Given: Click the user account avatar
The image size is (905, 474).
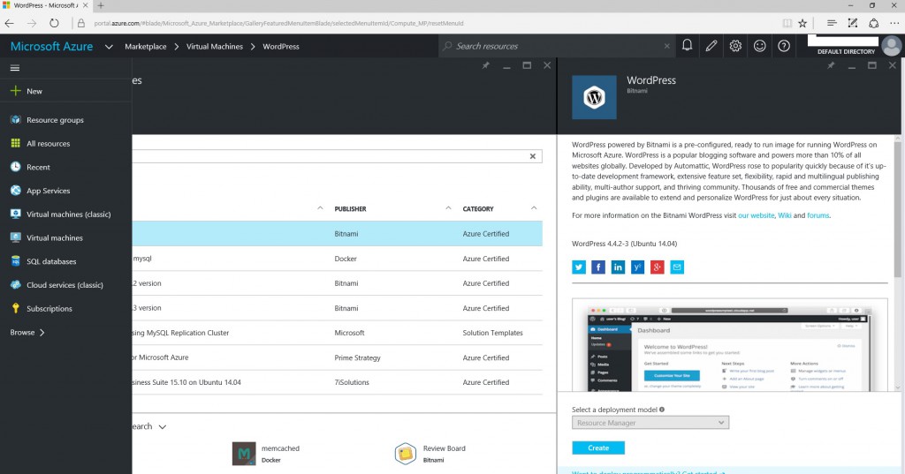Looking at the screenshot, I should [x=892, y=46].
